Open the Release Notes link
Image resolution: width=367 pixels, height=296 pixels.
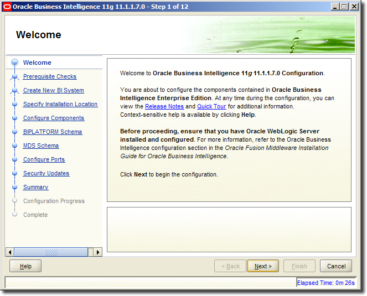[x=164, y=106]
